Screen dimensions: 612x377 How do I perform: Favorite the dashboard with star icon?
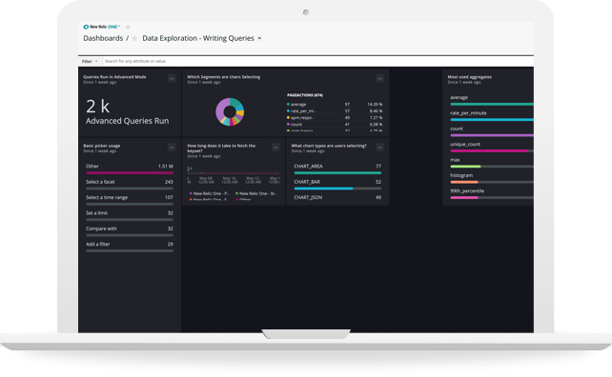click(x=134, y=38)
